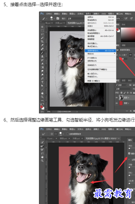Image resolution: width=135 pixels, height=204 pixels.
Task: Open 文件(F) menu in upper screenshot
Action: [x=49, y=14]
